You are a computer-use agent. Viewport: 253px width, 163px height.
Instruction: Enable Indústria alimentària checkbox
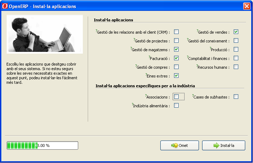click(x=177, y=106)
